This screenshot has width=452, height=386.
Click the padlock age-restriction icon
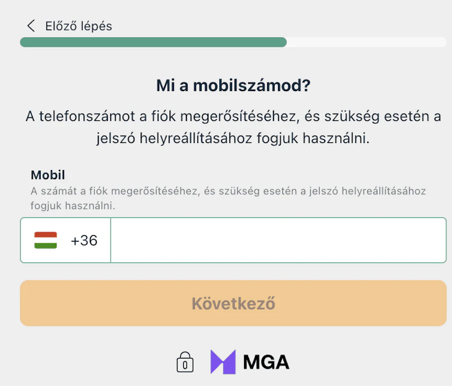[x=185, y=362]
